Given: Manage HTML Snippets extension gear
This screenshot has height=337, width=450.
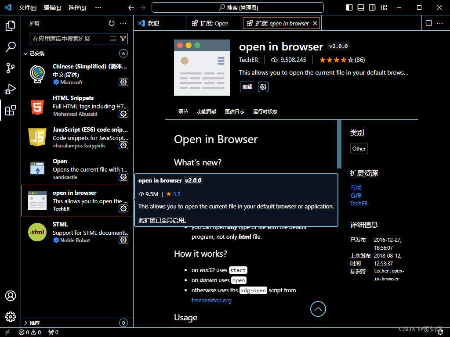Looking at the screenshot, I should tap(123, 114).
